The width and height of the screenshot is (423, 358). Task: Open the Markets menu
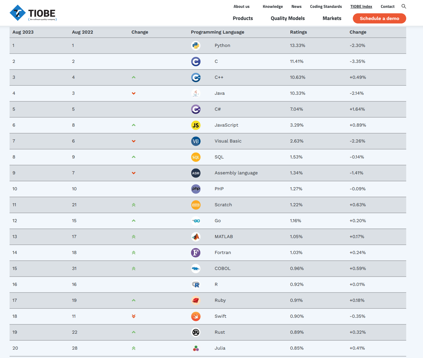tap(332, 18)
